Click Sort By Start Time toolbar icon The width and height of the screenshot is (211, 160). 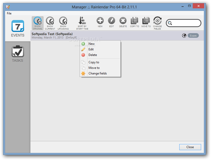point(82,23)
